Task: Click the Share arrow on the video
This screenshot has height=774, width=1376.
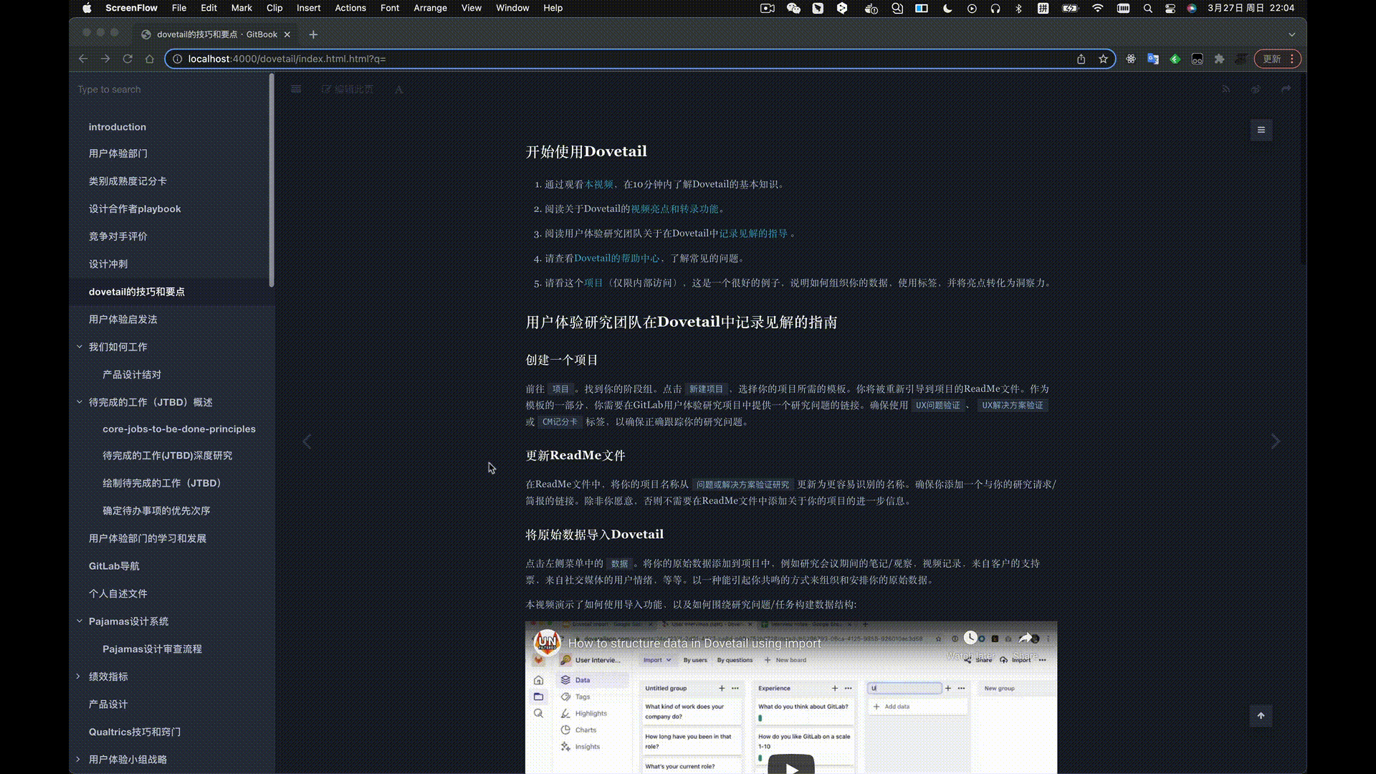Action: 1026,638
